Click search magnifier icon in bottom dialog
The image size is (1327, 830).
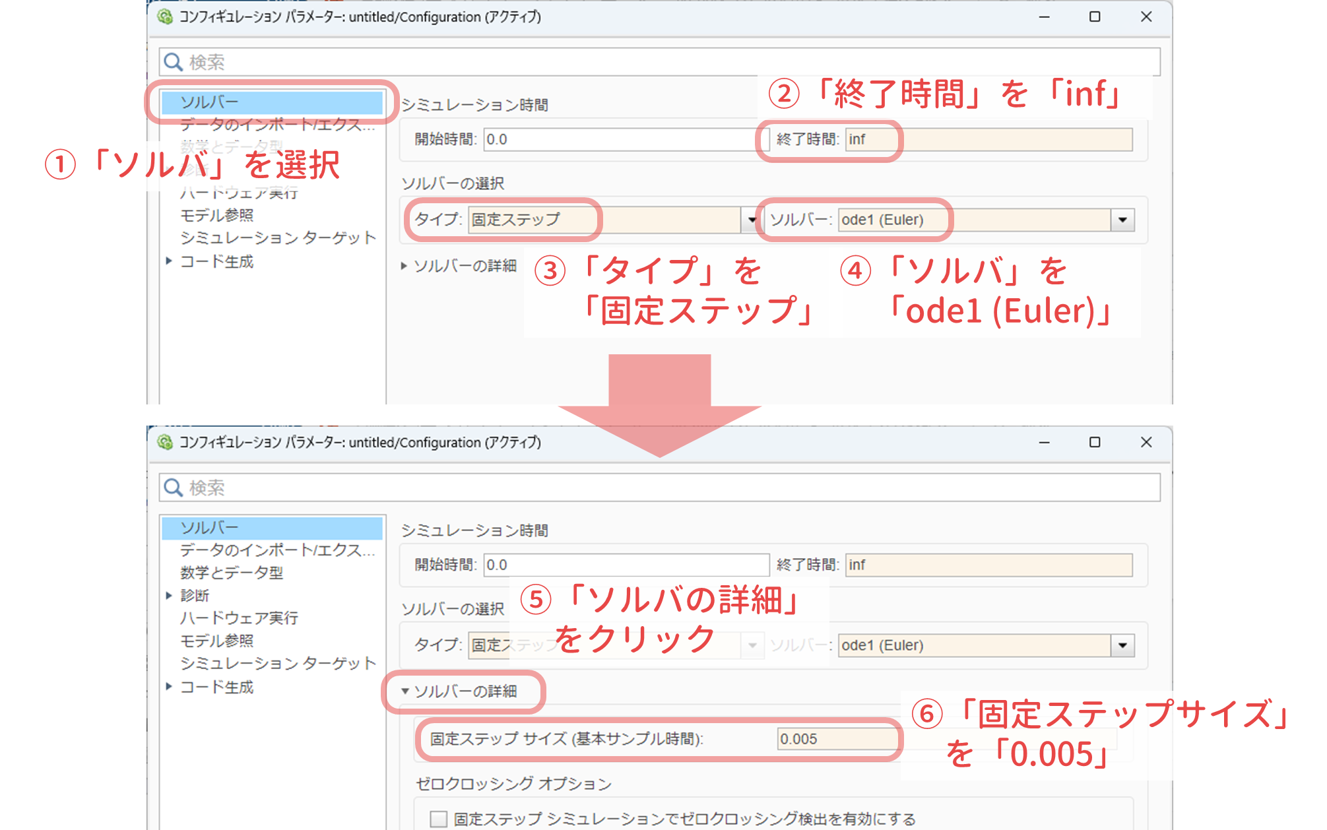[173, 488]
